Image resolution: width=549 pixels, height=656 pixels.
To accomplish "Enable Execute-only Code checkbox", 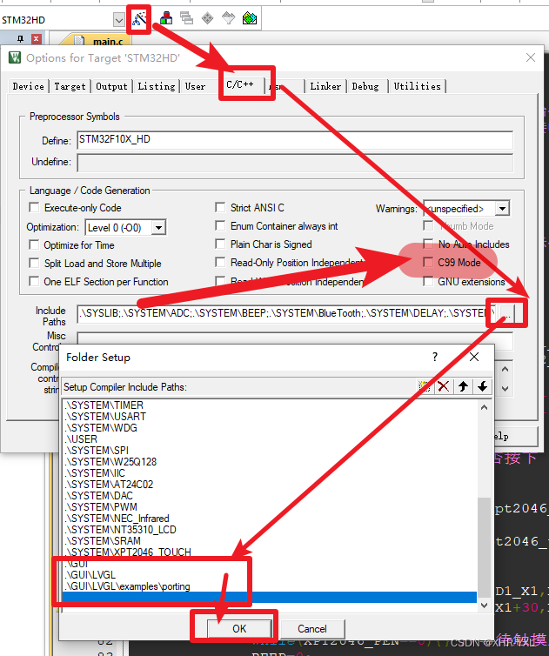I will tap(34, 208).
